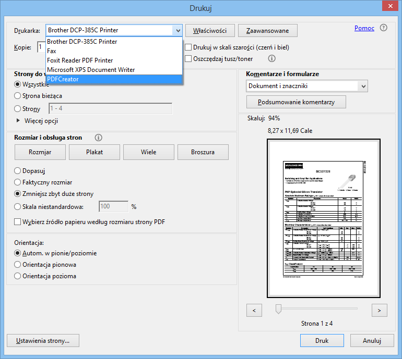
Task: Go to next preview page arrow
Action: [x=379, y=310]
